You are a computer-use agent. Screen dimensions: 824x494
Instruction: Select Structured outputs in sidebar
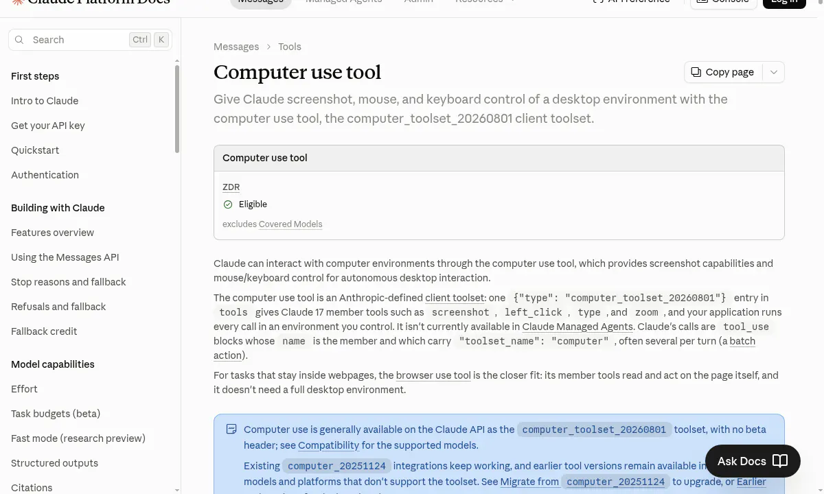pos(54,463)
